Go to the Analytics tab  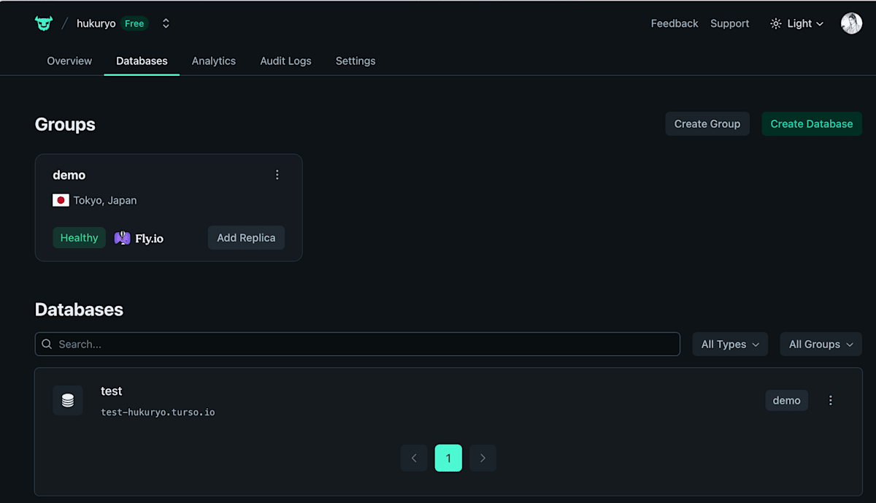214,61
